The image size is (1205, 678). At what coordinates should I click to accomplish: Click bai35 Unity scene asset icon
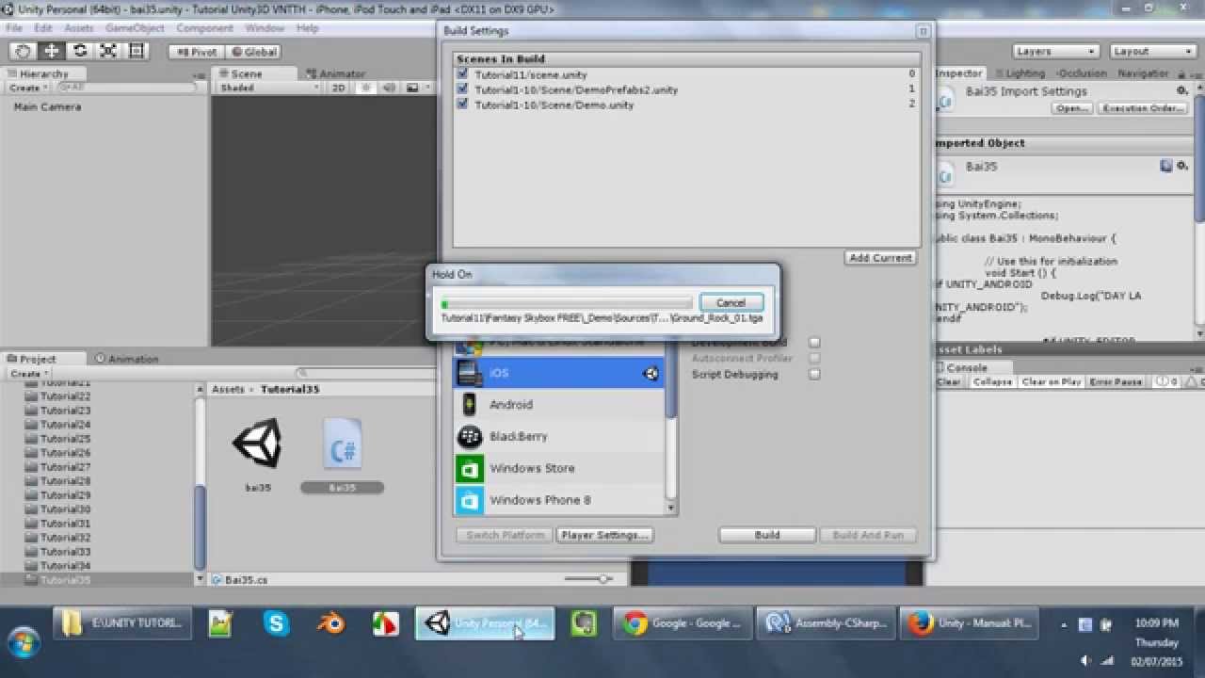257,444
